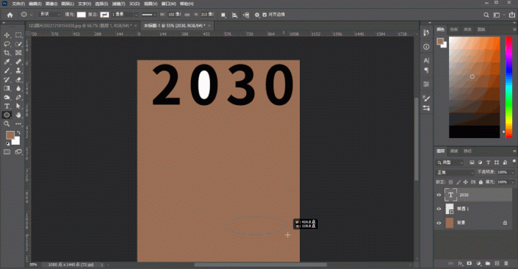Select the Rectangular Marquee tool
Screen dimensions: 518x269
coord(18,35)
